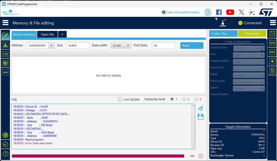The height and width of the screenshot is (161, 277).
Task: Select verbosity level 2
Action: pos(184,99)
